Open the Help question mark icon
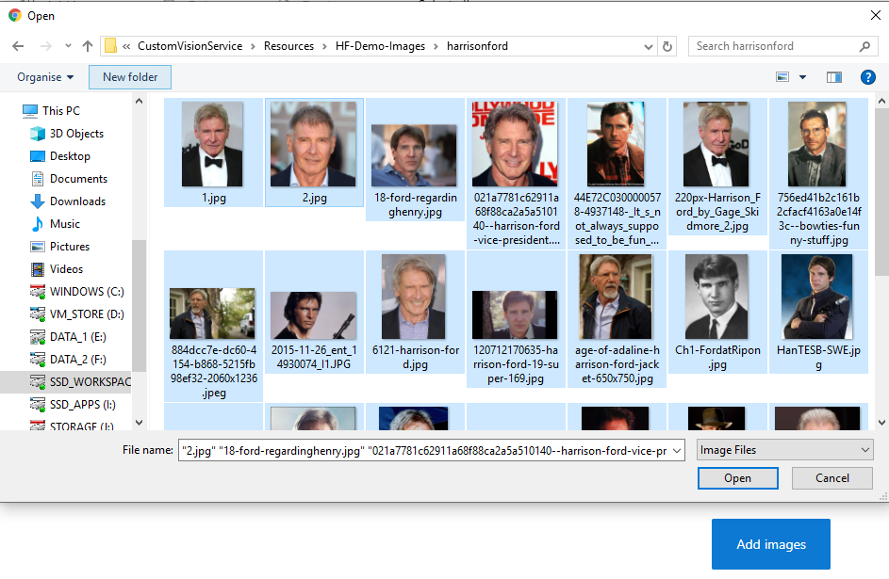Image resolution: width=889 pixels, height=579 pixels. [x=868, y=77]
